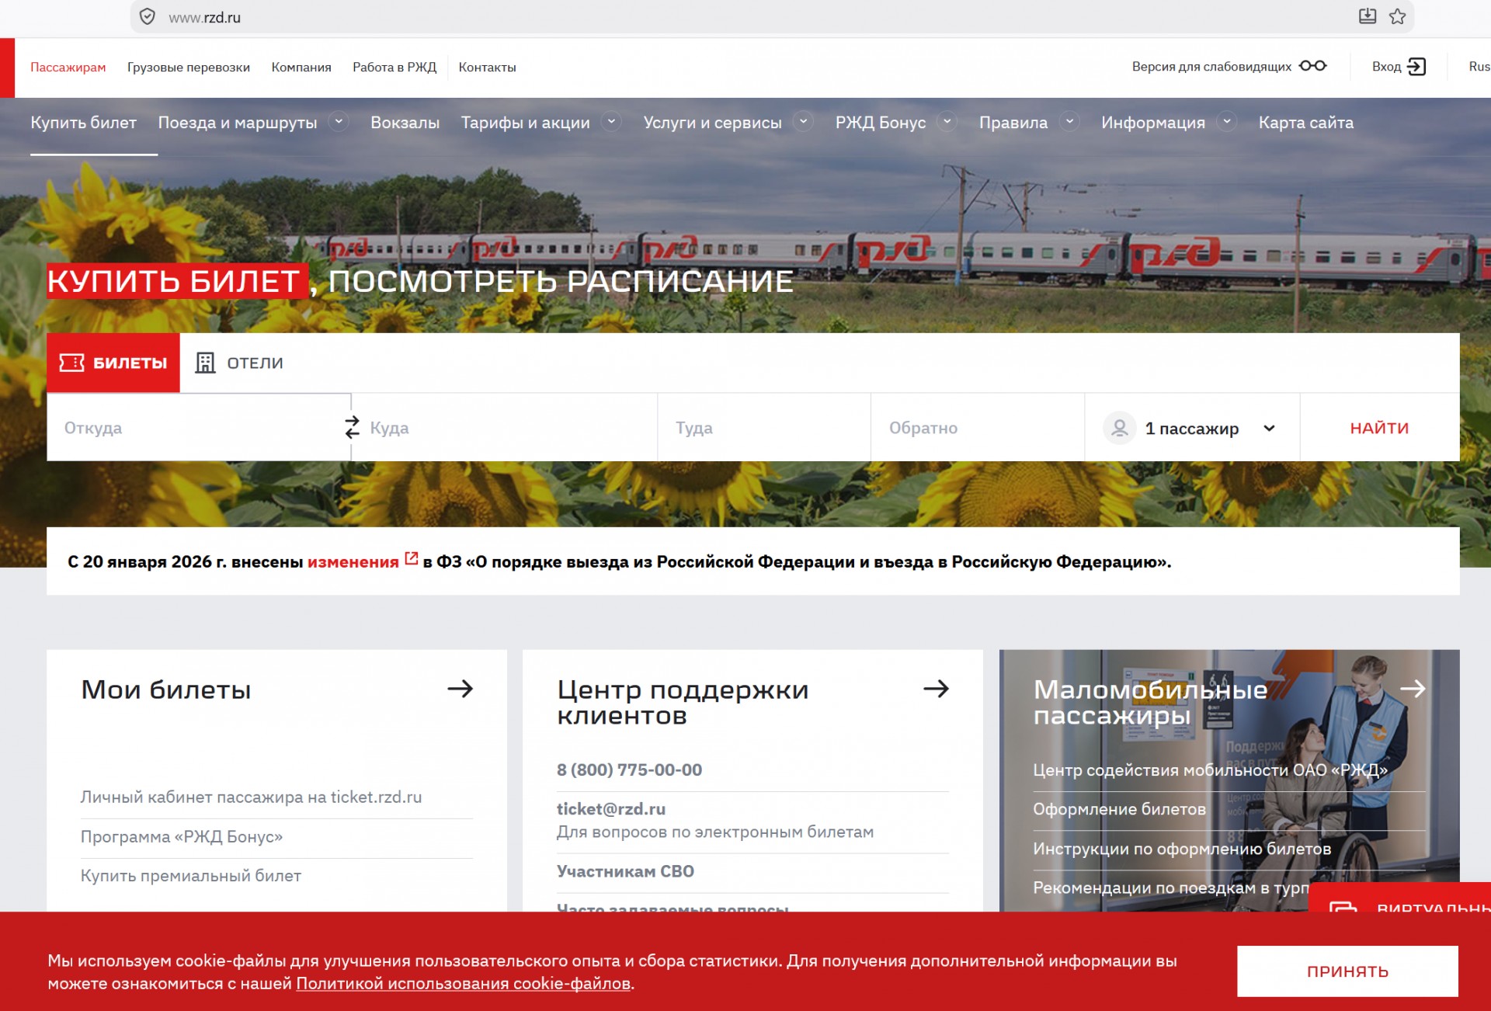Viewport: 1491px width, 1011px height.
Task: Open Инструкции по оформлению билетов link
Action: pyautogui.click(x=1182, y=849)
